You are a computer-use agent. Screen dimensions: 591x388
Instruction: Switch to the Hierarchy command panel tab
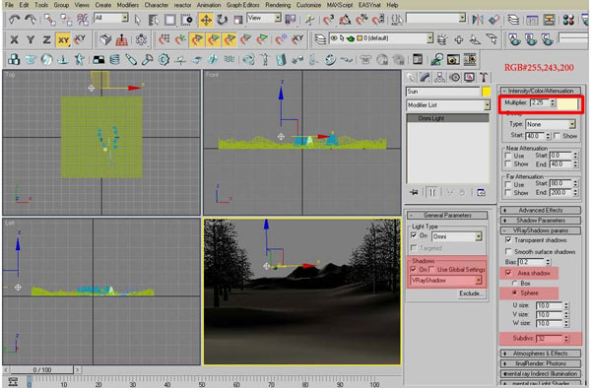point(439,78)
